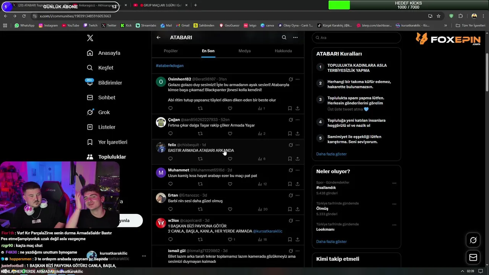Switch to the En Son tab
Screen dimensions: 489x275
point(208,51)
